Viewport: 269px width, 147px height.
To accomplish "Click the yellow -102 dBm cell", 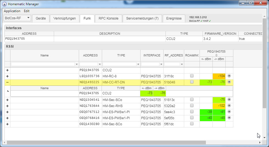I will point(219,106).
